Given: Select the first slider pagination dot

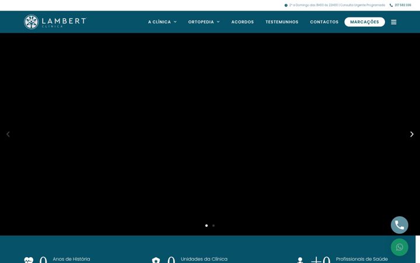Looking at the screenshot, I should point(206,226).
